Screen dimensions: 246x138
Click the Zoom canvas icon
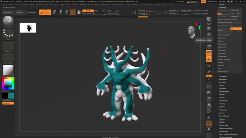[x=209, y=34]
